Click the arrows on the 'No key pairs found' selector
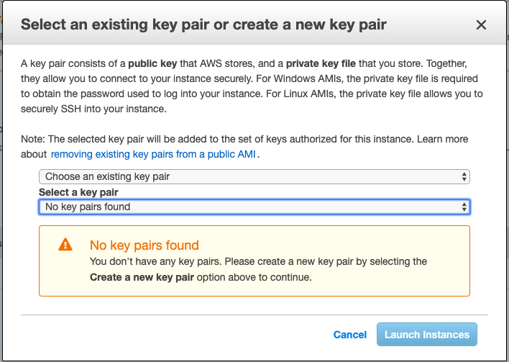This screenshot has height=362, width=509. [464, 207]
